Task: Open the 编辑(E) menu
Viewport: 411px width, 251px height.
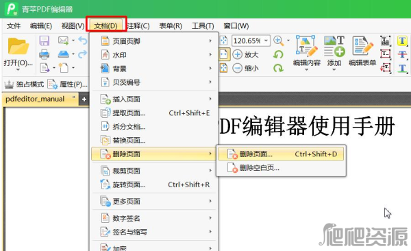Action: tap(41, 26)
